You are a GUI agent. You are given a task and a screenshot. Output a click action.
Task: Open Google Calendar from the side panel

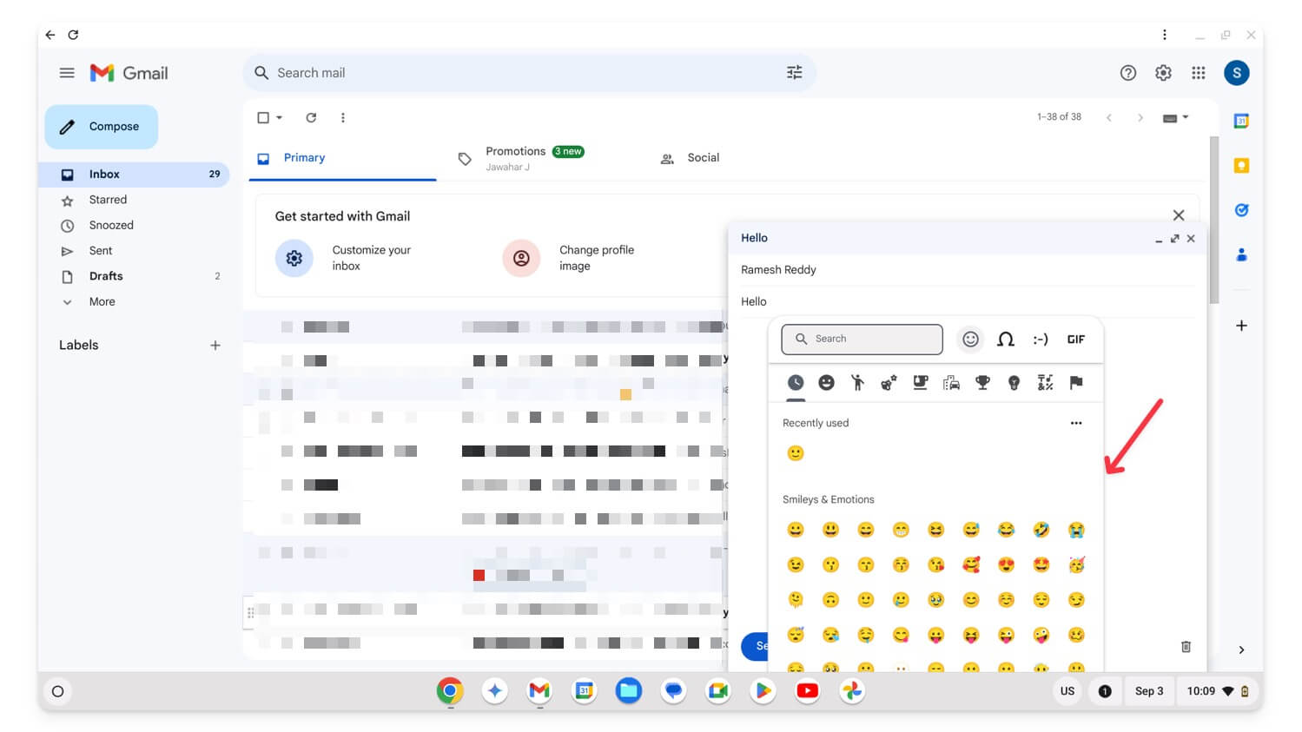(1241, 121)
